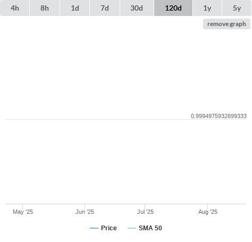Open the 30d range view
This screenshot has height=242, width=252.
click(137, 8)
